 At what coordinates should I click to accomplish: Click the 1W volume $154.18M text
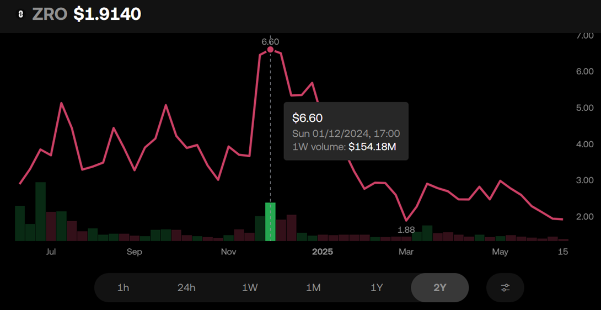click(x=344, y=147)
